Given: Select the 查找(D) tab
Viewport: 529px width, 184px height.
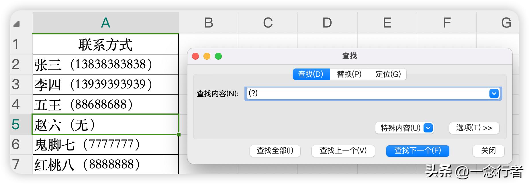Looking at the screenshot, I should pos(311,74).
